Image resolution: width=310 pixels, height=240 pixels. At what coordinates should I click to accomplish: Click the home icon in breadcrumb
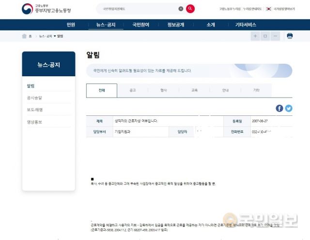24,36
